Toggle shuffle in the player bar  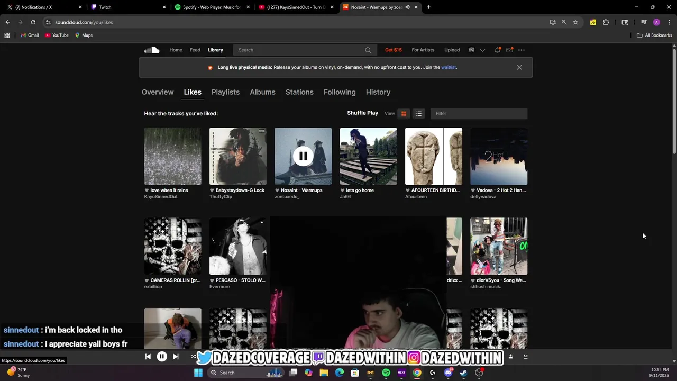[x=193, y=357]
